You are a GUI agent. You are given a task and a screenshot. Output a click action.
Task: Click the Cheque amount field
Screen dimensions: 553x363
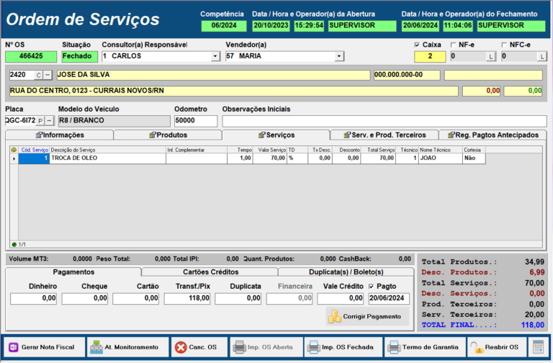[x=85, y=298]
